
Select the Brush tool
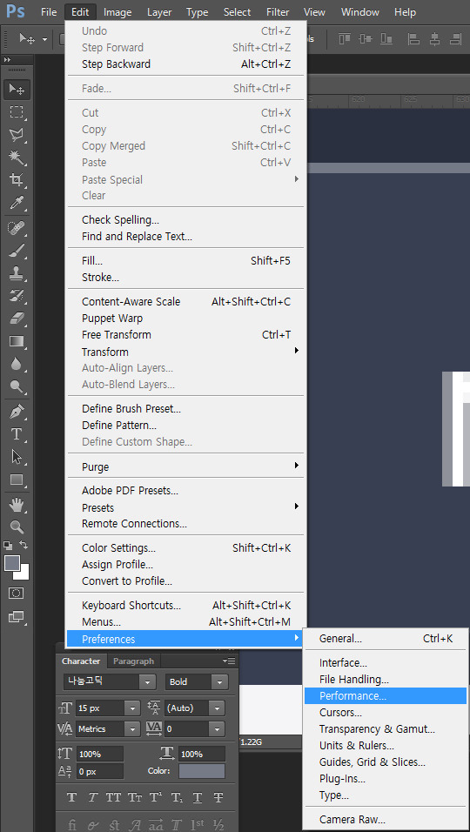pos(17,251)
